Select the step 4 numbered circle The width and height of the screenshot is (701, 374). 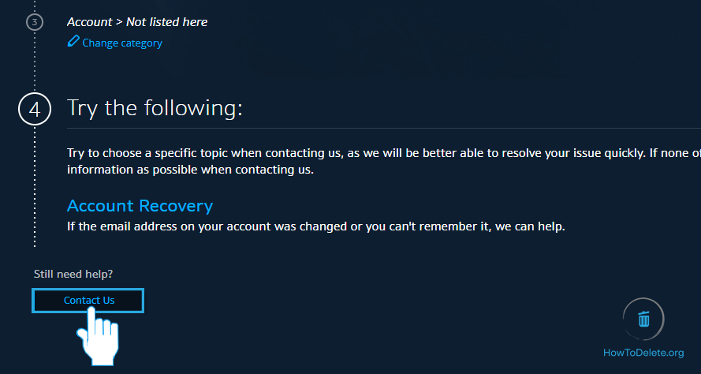coord(35,110)
